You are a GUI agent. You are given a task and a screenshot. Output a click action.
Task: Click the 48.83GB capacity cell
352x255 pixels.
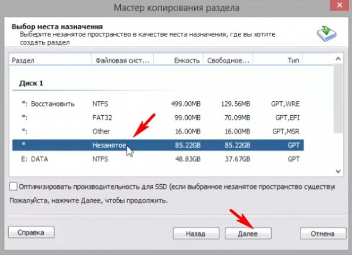[188, 159]
